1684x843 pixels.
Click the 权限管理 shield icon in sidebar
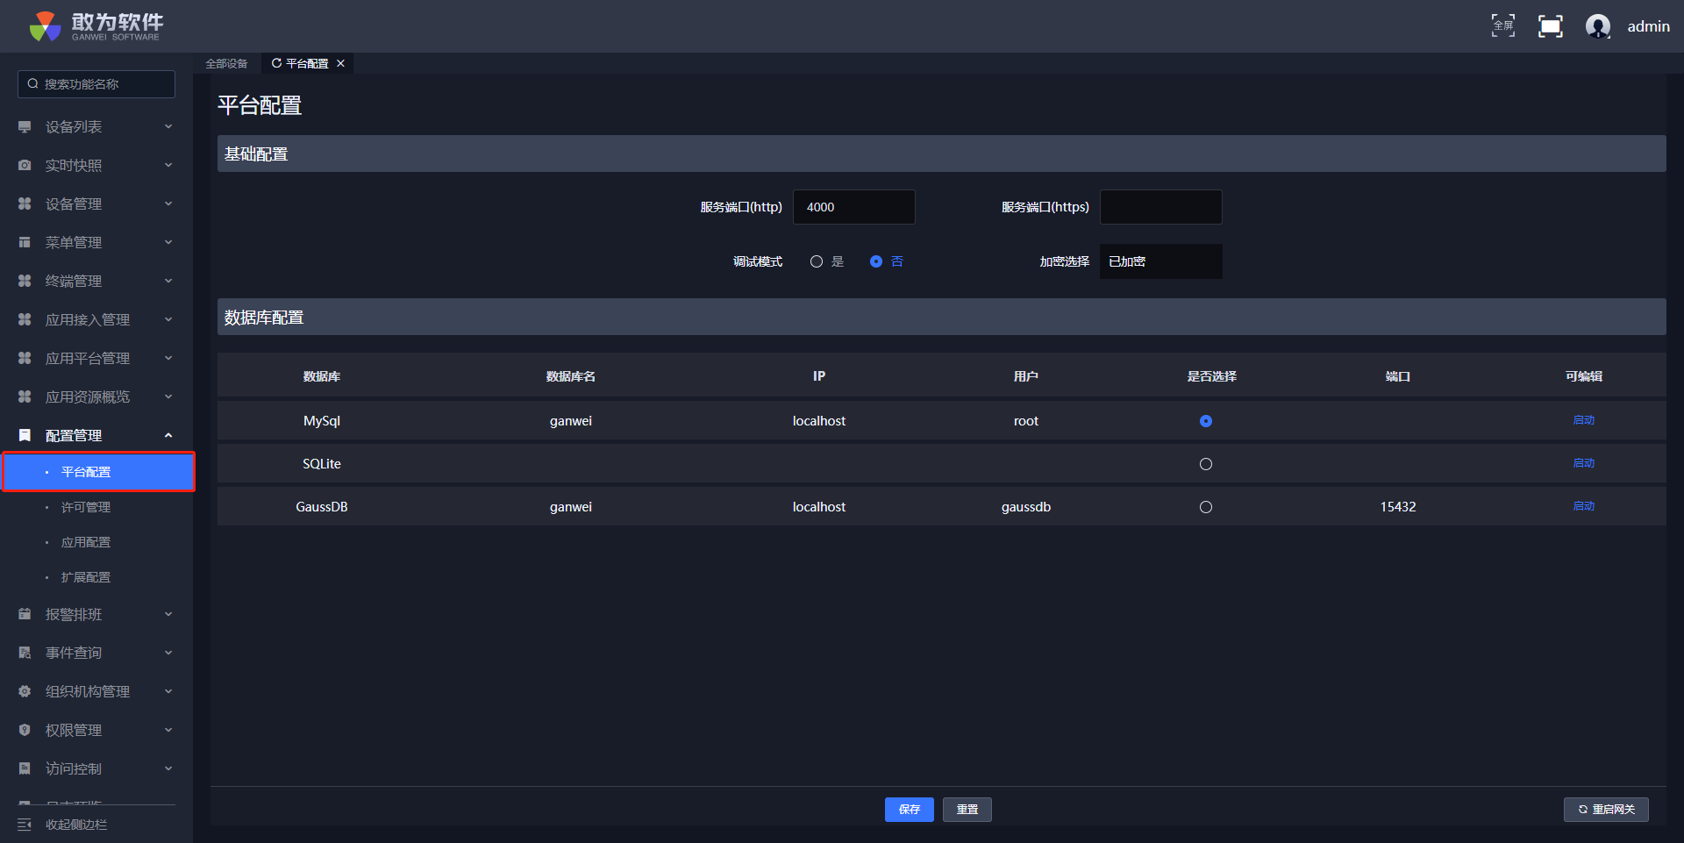tap(25, 731)
